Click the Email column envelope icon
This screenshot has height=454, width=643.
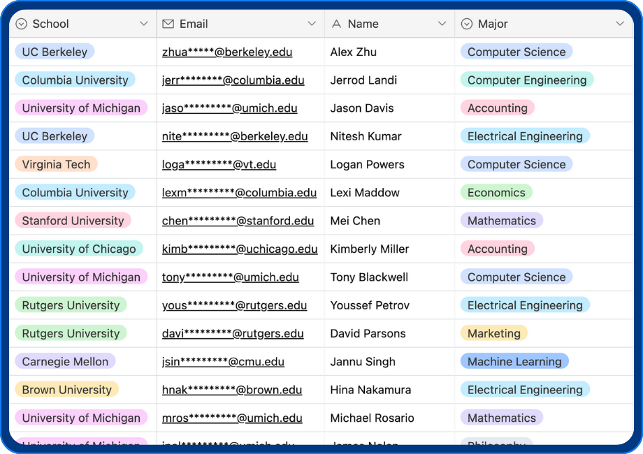168,24
